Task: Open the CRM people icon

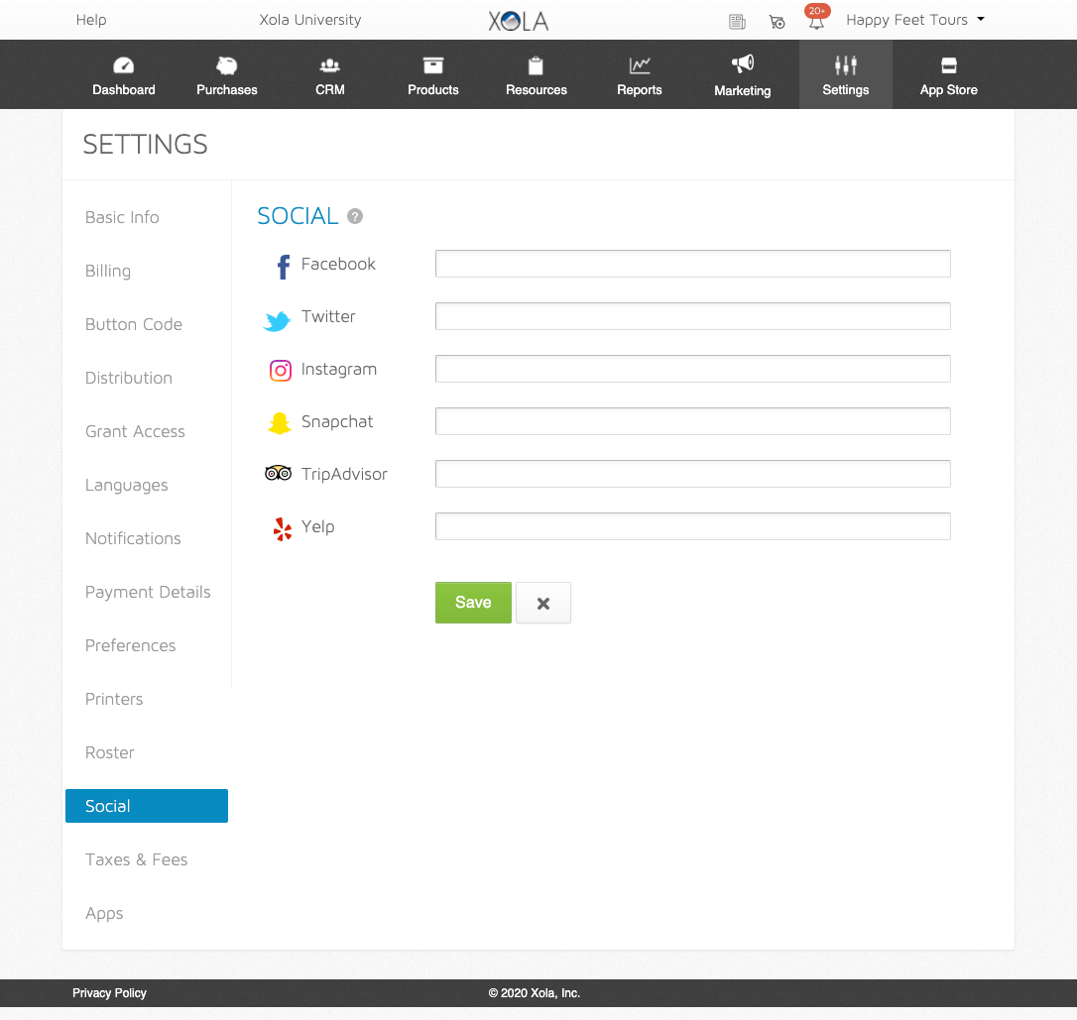Action: point(329,65)
